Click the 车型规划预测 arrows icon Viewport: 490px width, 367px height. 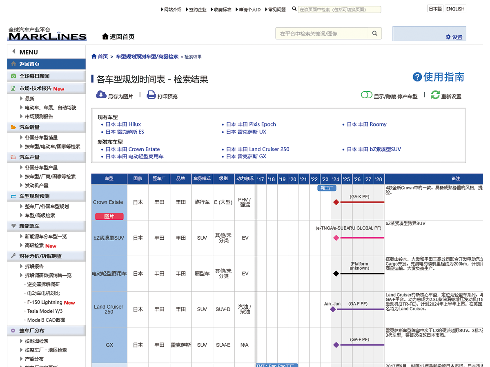pyautogui.click(x=13, y=196)
